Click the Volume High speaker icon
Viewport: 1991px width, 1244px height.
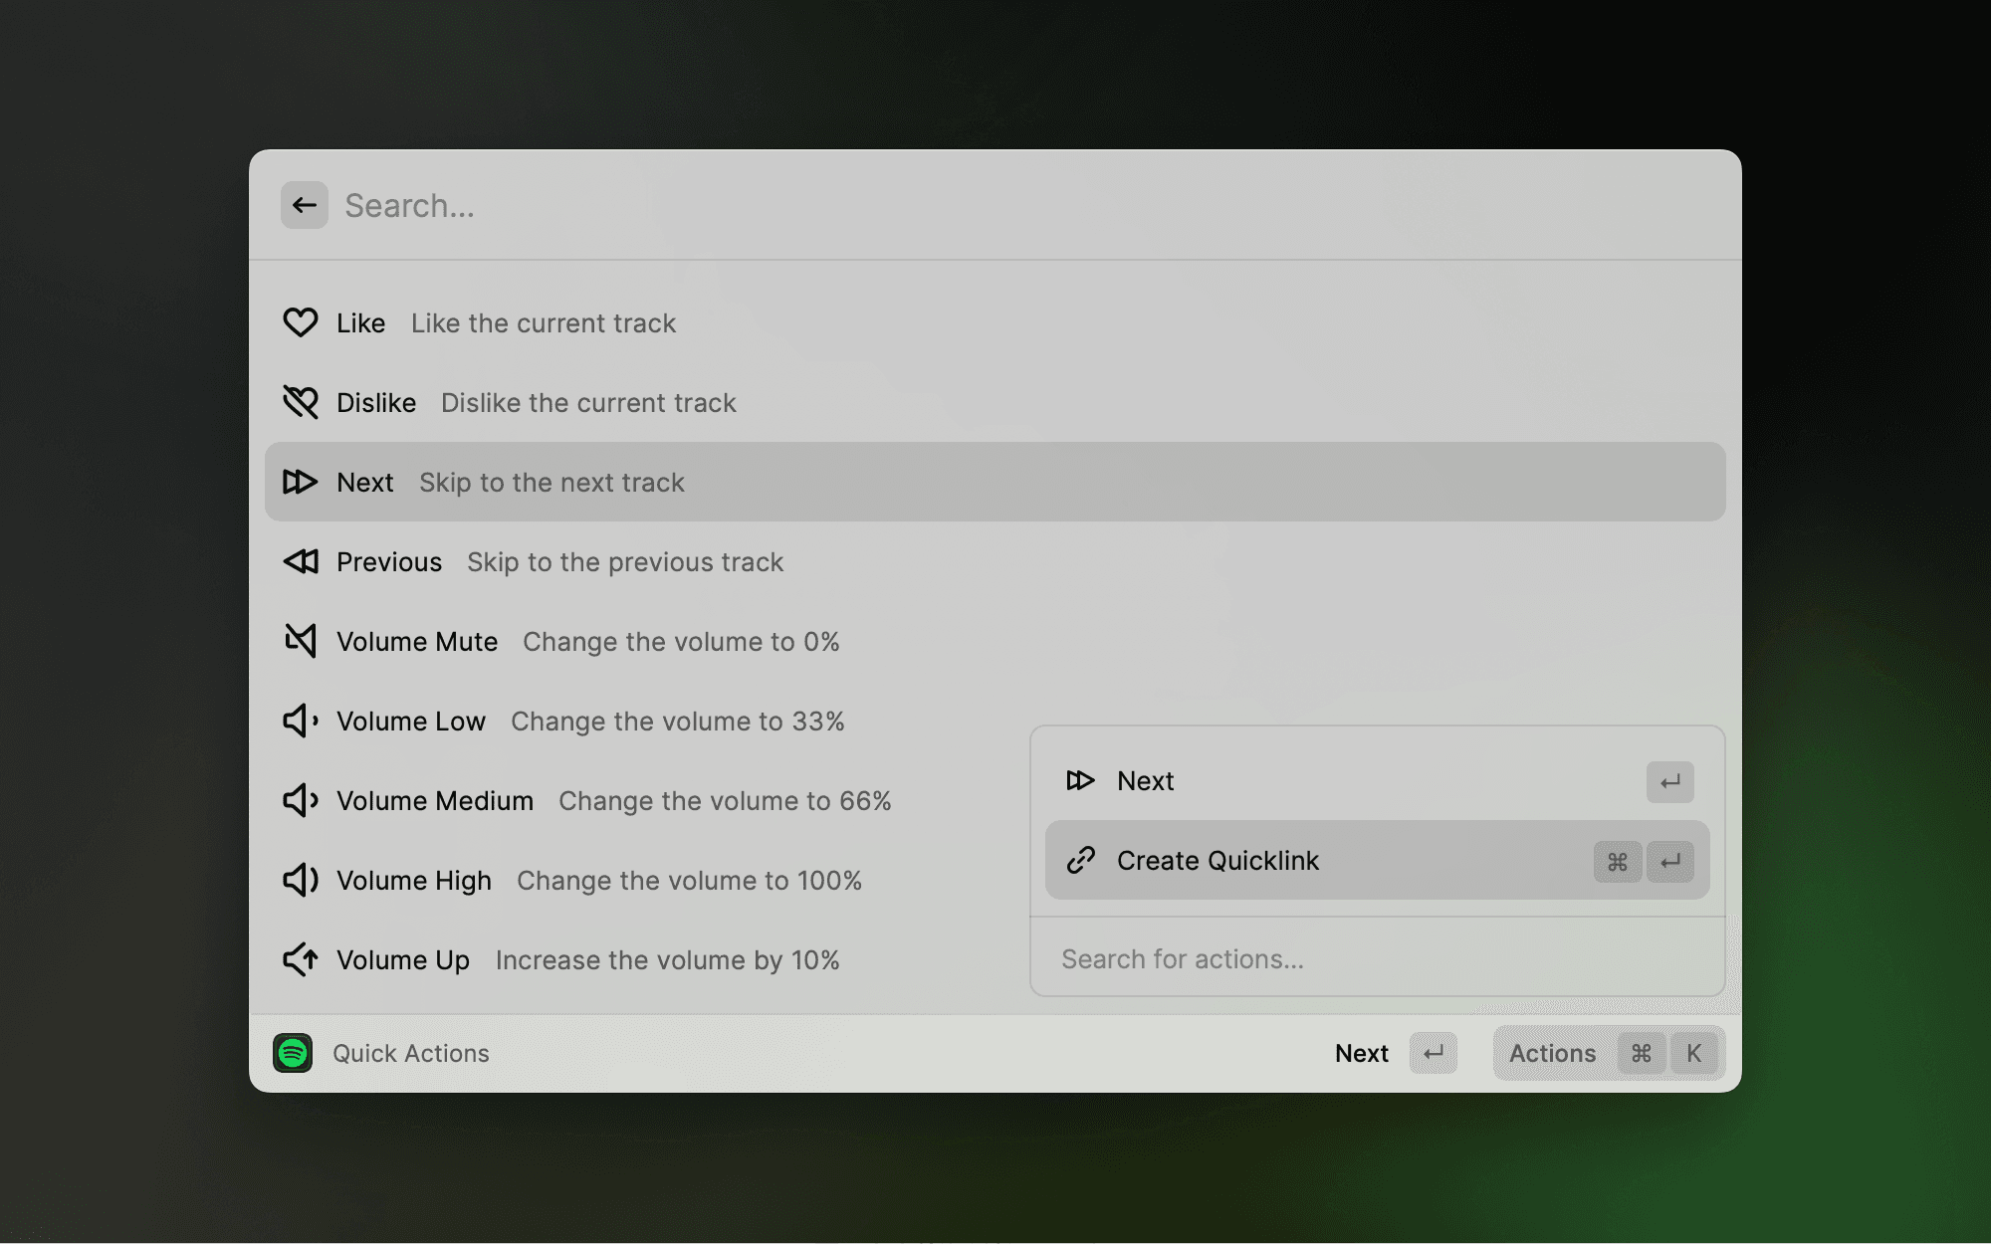300,880
